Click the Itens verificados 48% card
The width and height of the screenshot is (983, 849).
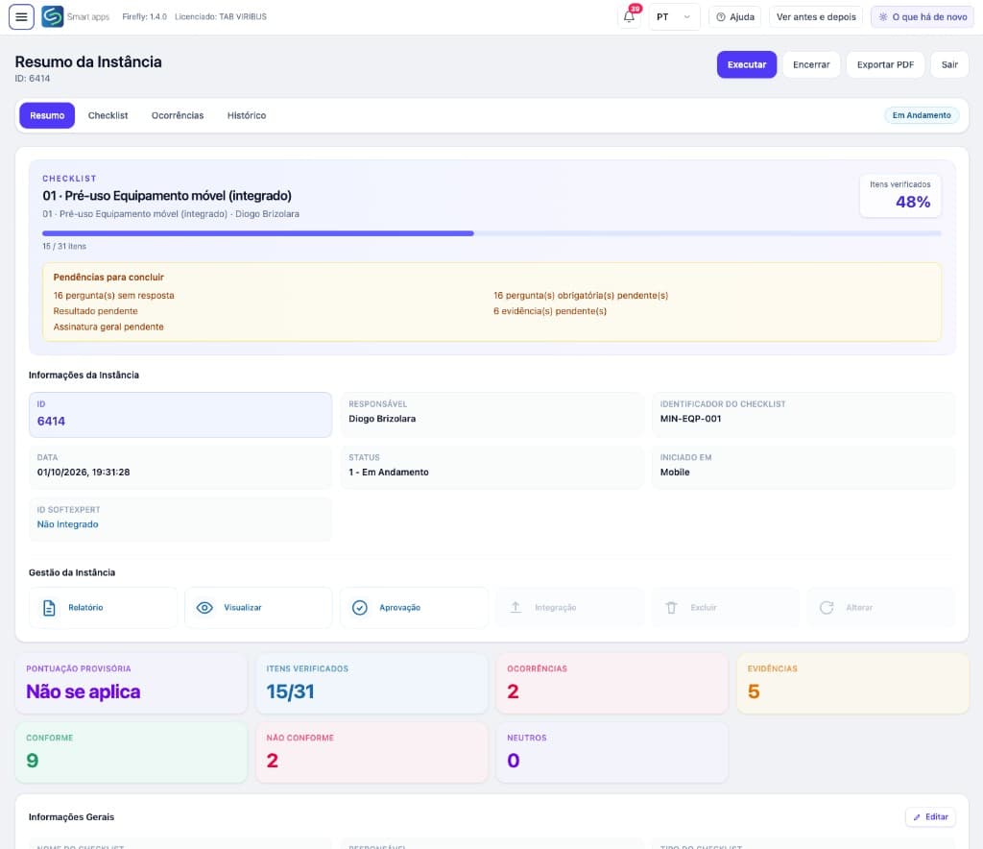(899, 196)
